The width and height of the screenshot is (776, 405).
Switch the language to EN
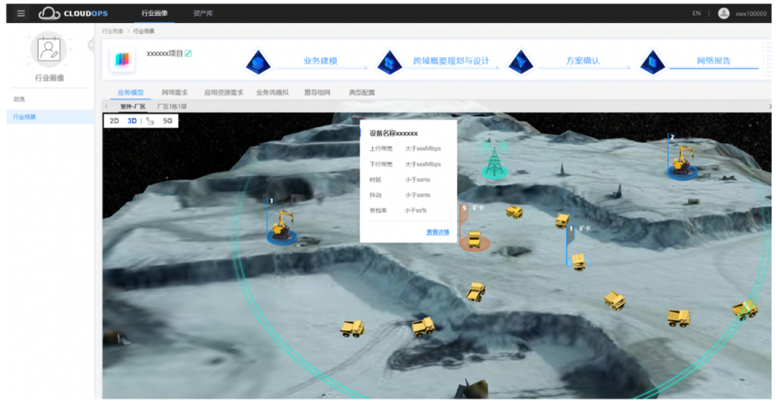pyautogui.click(x=696, y=14)
